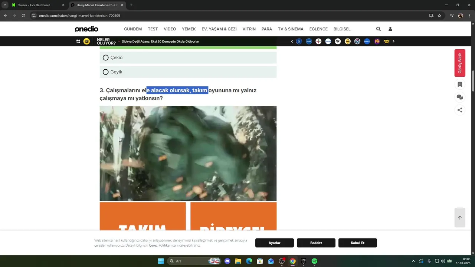Viewport: 475px width, 267px height.
Task: Click the Kabul Et cookie button
Action: point(358,243)
